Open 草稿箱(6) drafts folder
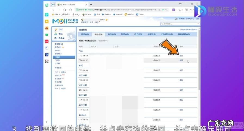Viewport: 244px width, 131px height. pos(58,54)
